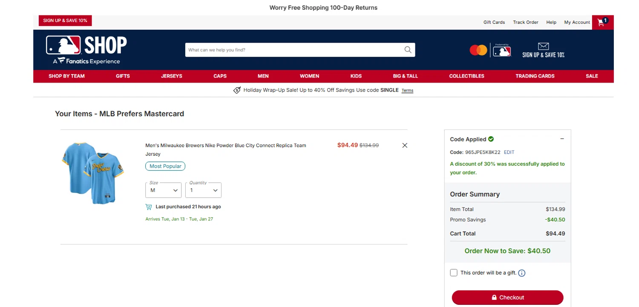Click the promo code 965JPE5K8K22 text
This screenshot has height=307, width=639.
[483, 152]
